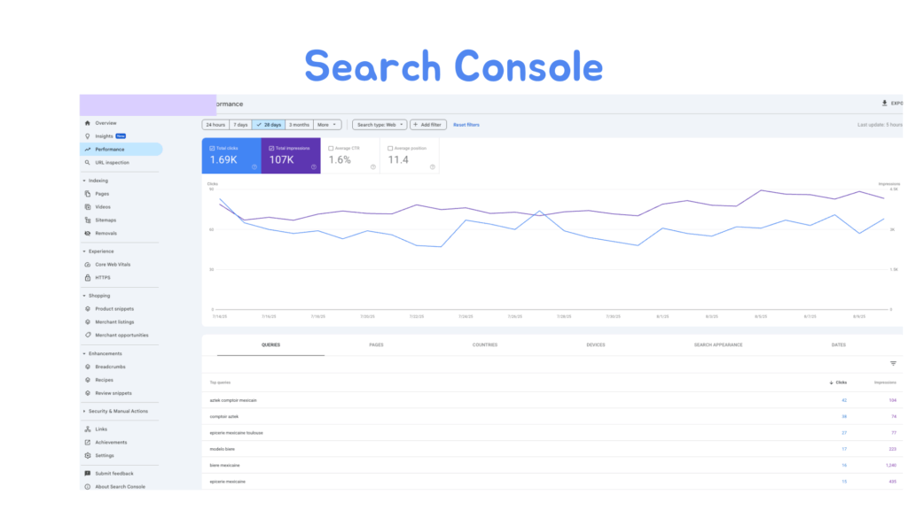This screenshot has height=510, width=908.
Task: Click the "aztek comptoir mexicain" query row
Action: (x=552, y=400)
